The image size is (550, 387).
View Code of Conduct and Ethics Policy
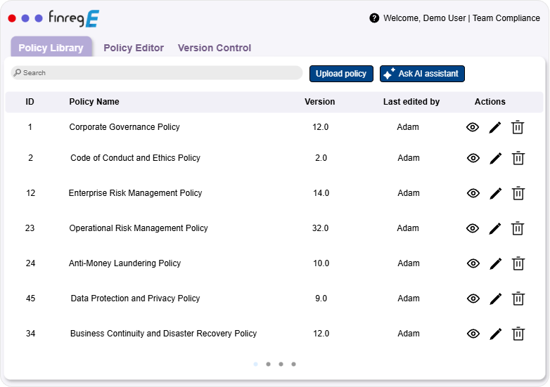click(473, 158)
